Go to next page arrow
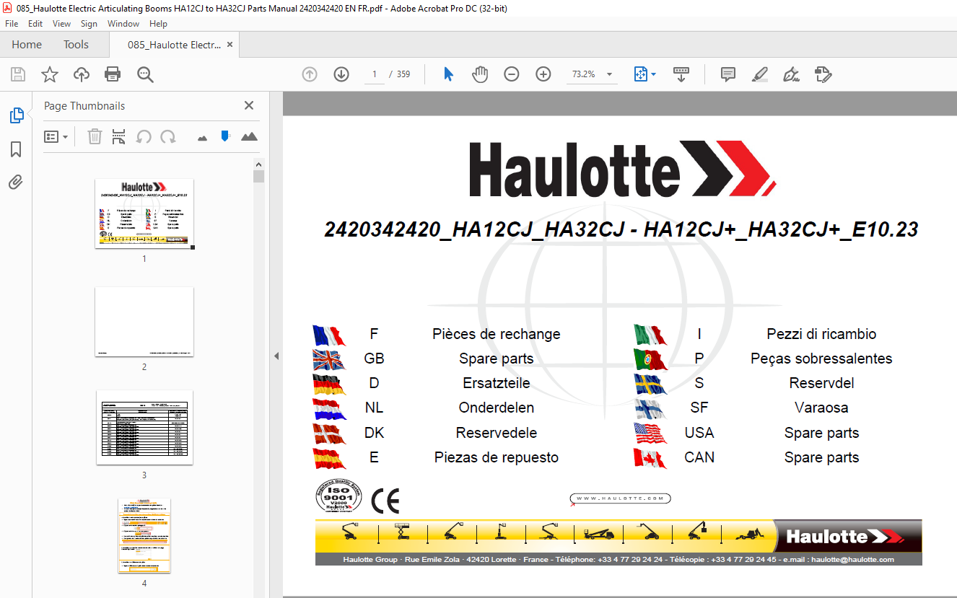This screenshot has height=598, width=957. [341, 74]
